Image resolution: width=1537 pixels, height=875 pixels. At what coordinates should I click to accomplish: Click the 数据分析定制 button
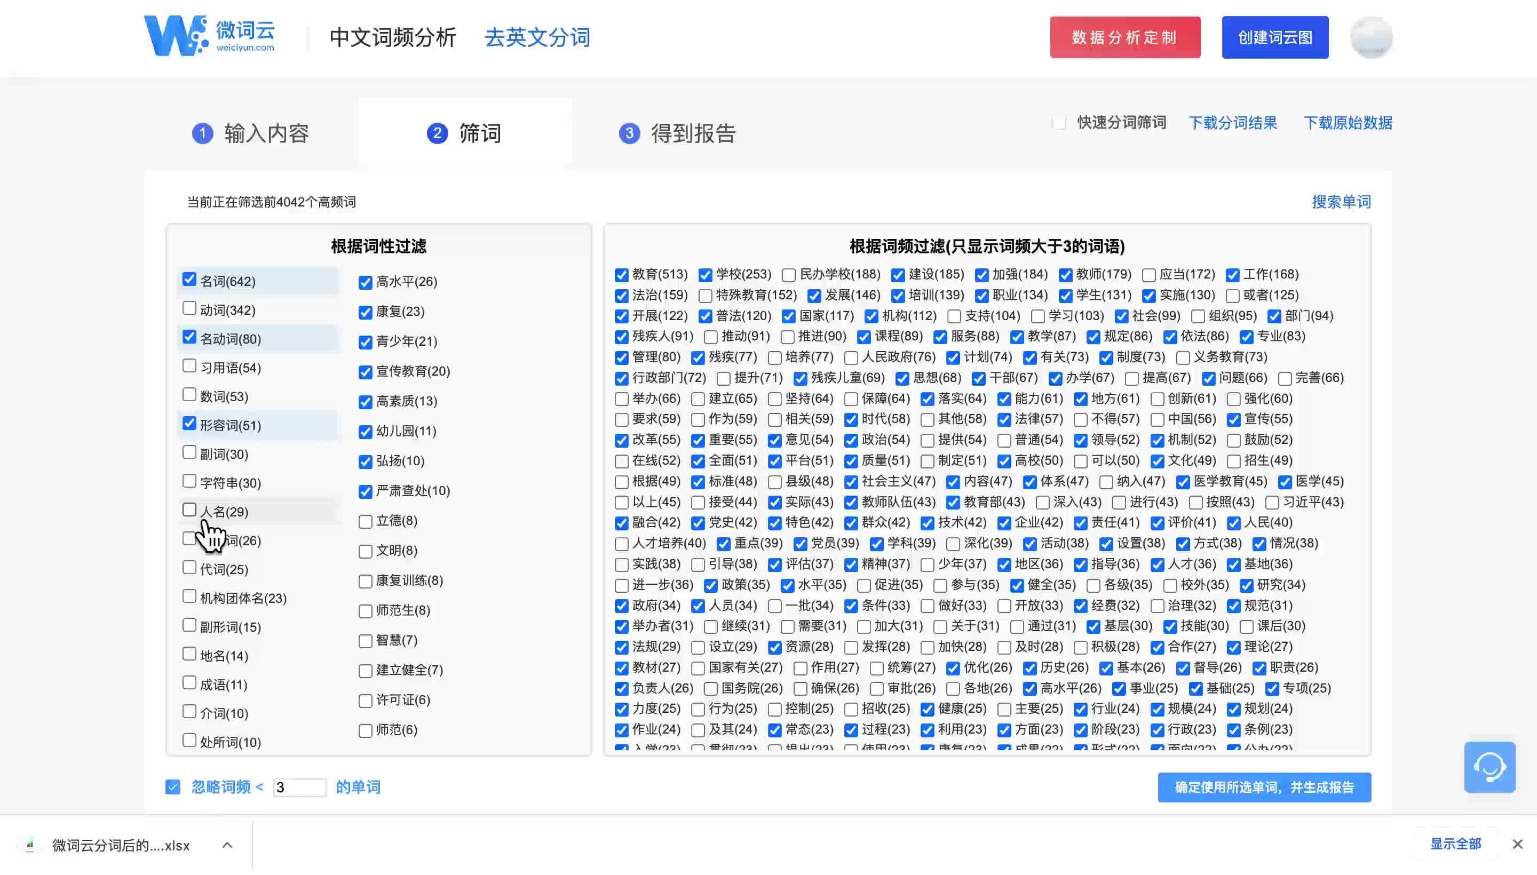pyautogui.click(x=1124, y=37)
